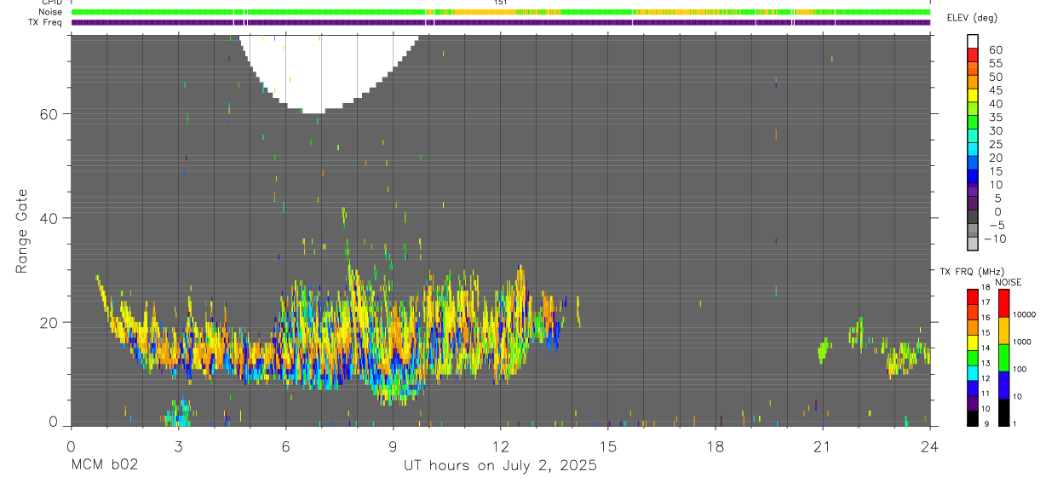The height and width of the screenshot is (483, 1046).
Task: Click the orange 1000 noise level swatch
Action: (1003, 331)
